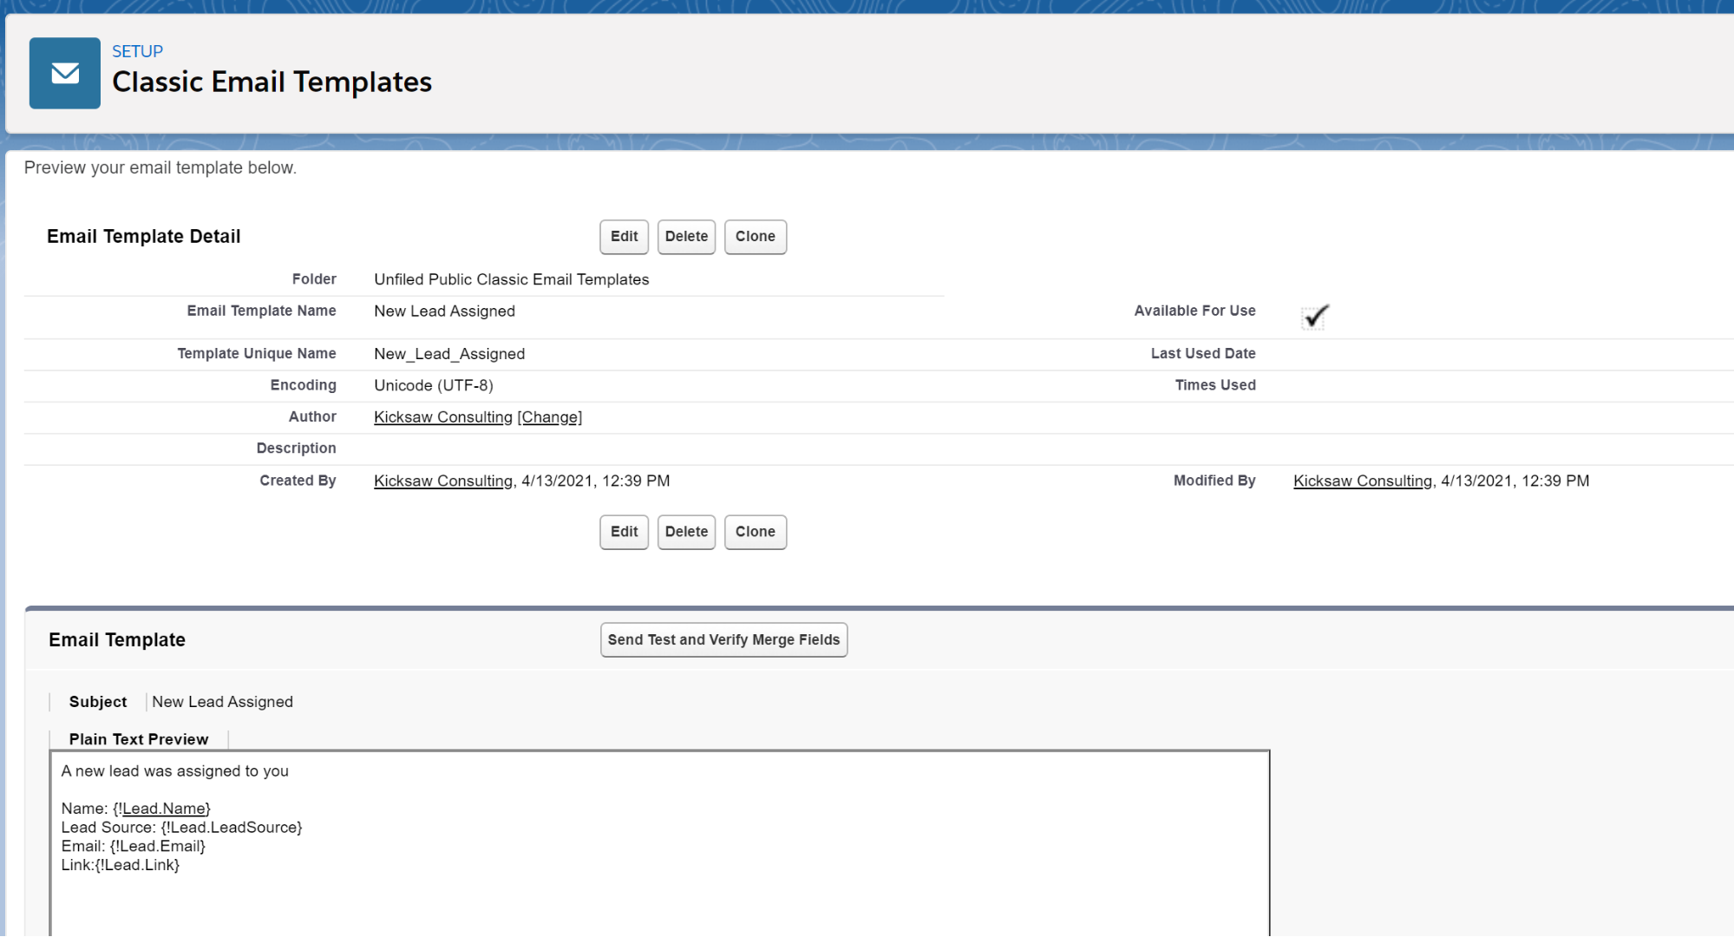This screenshot has height=937, width=1734.
Task: Click the Email Template Detail heading
Action: tap(144, 237)
